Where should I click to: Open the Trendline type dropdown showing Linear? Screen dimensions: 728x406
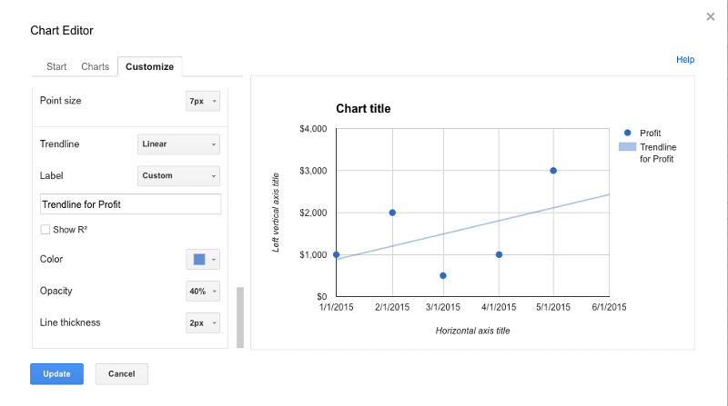pyautogui.click(x=178, y=144)
